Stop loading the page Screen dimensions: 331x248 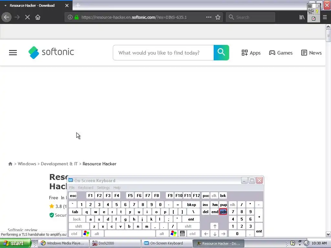[27, 17]
